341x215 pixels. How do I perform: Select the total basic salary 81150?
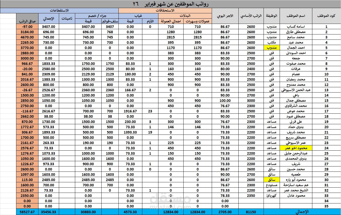pos(251,212)
